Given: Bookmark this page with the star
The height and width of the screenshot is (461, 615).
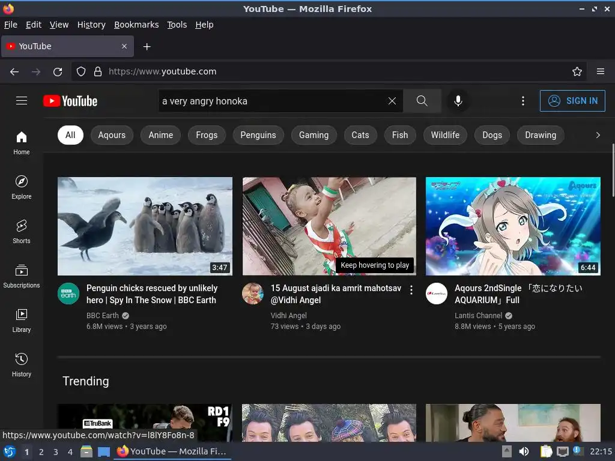Looking at the screenshot, I should tap(577, 72).
